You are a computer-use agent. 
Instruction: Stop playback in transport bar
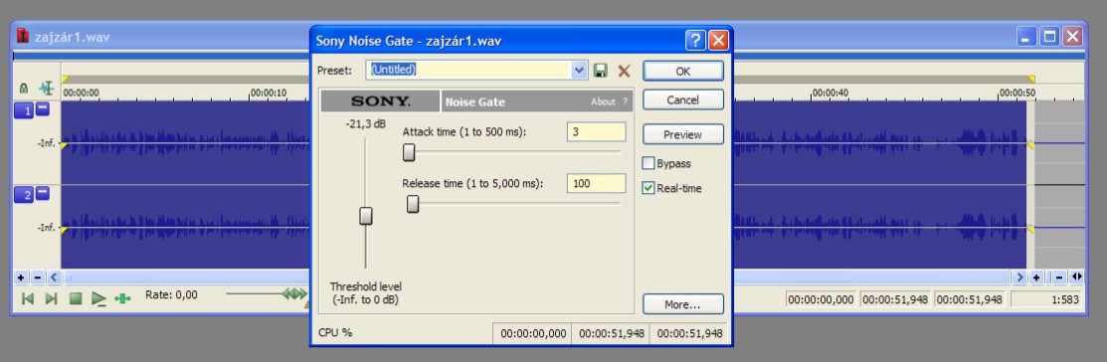coord(76,298)
